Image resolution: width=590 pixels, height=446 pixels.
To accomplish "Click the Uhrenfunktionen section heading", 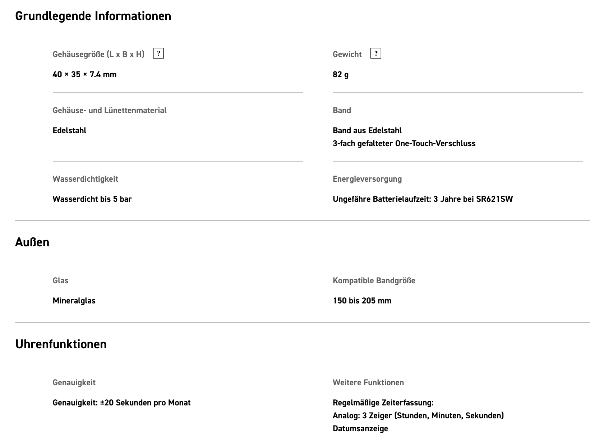I will [x=61, y=344].
